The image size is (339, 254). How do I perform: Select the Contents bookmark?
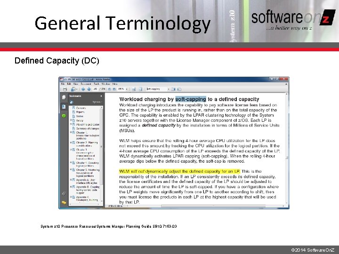pos(81,108)
